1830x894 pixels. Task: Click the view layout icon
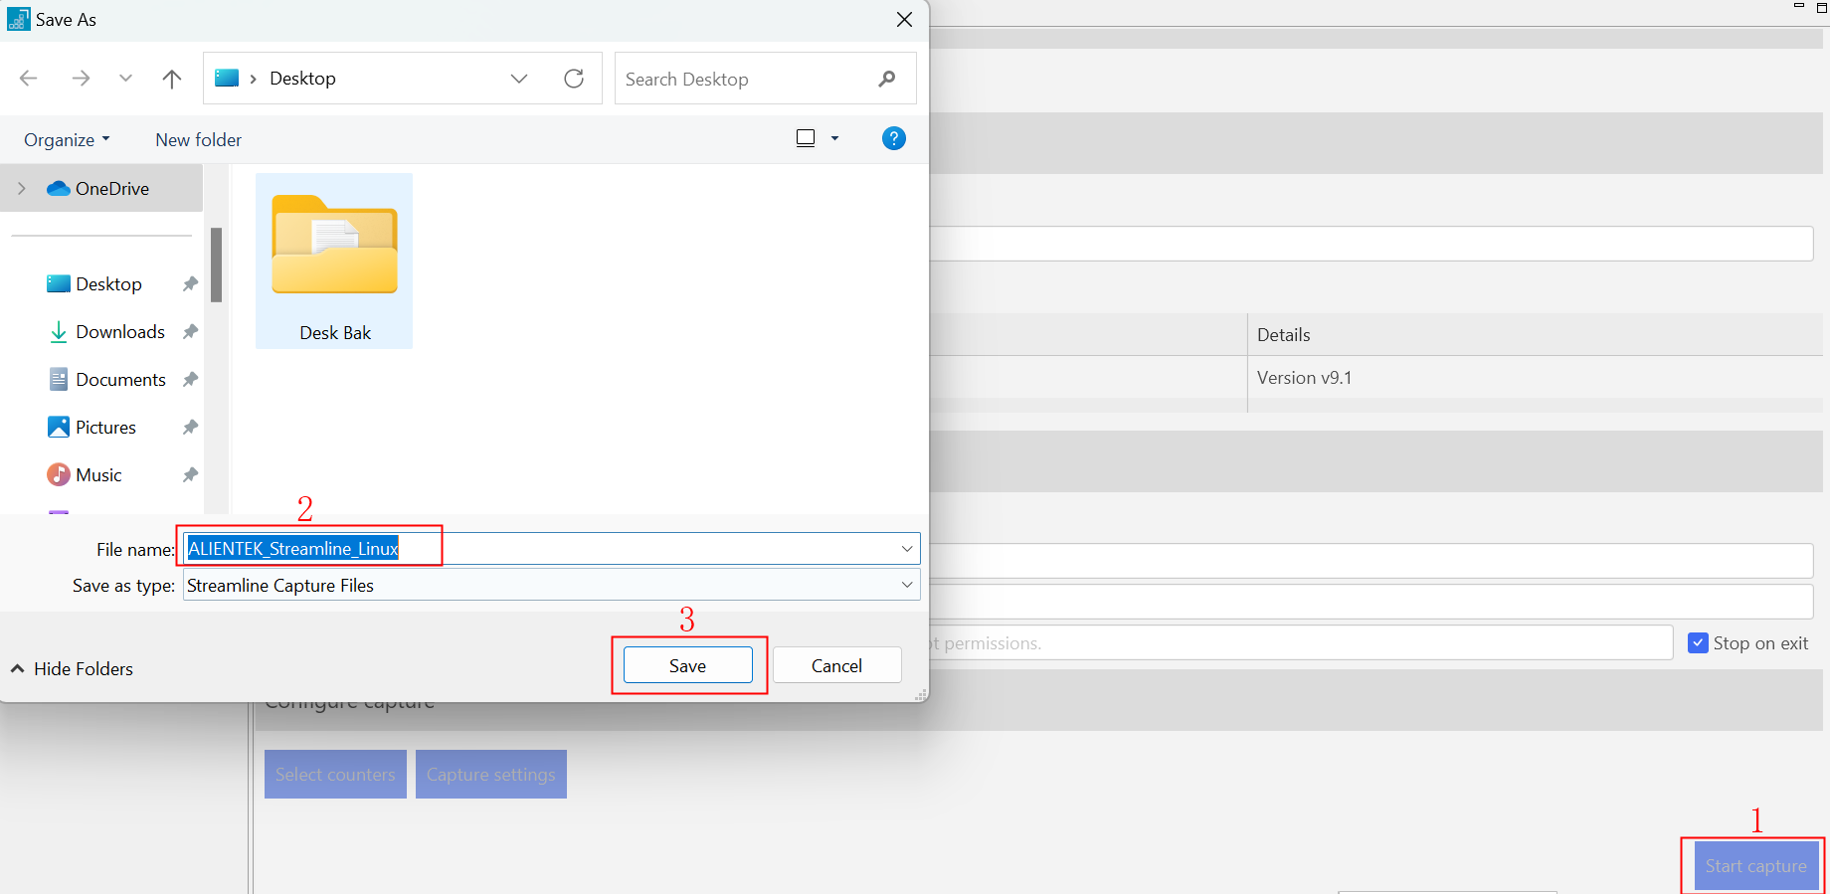806,139
